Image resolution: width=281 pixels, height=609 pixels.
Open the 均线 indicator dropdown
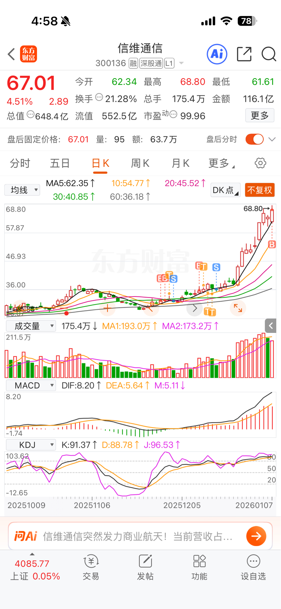pyautogui.click(x=22, y=190)
